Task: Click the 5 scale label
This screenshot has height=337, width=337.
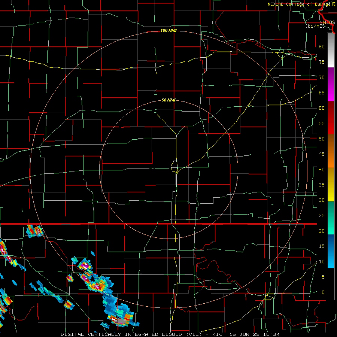Action: (323, 277)
